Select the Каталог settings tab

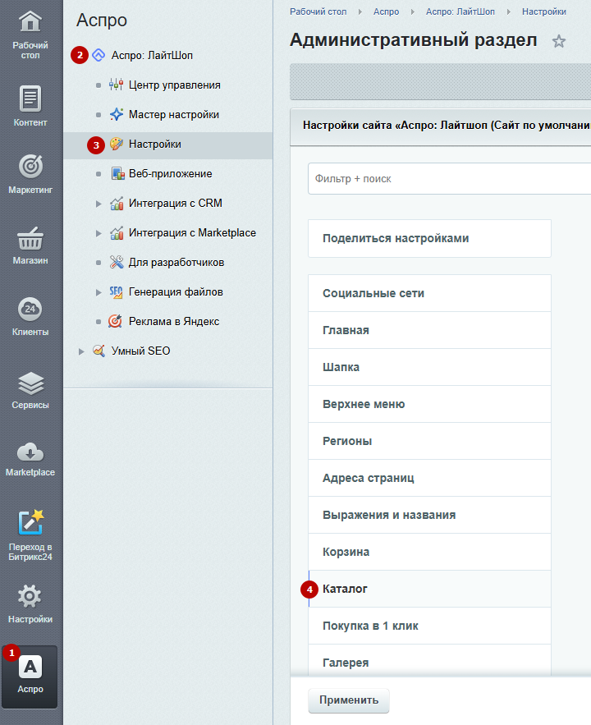coord(429,589)
